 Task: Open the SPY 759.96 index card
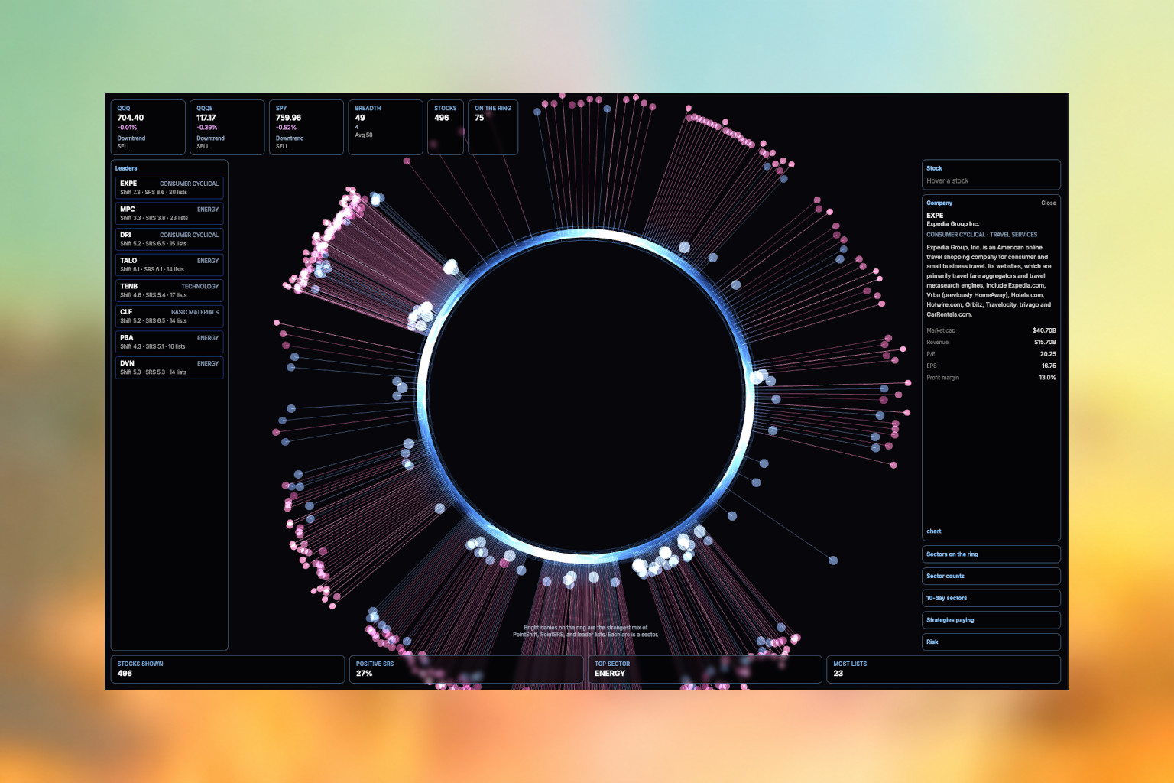tap(306, 127)
